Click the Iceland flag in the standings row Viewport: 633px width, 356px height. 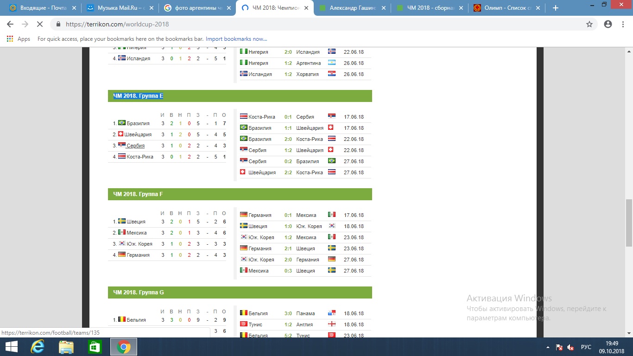122,58
